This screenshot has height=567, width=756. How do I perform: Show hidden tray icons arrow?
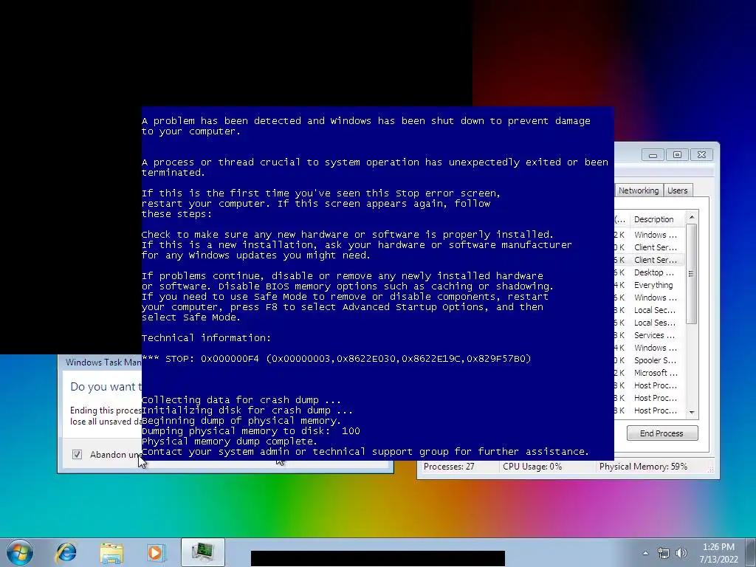(x=645, y=553)
